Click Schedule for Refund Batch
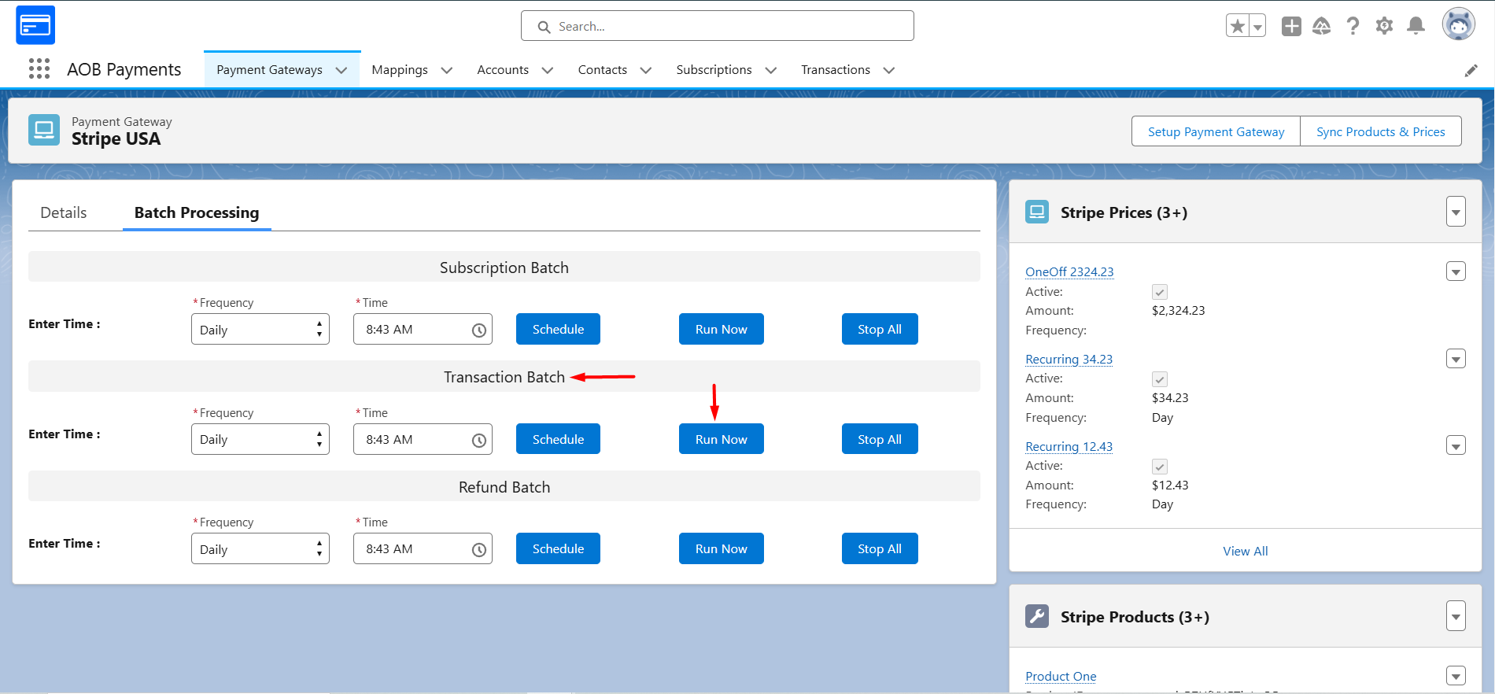Viewport: 1495px width, 694px height. click(558, 548)
